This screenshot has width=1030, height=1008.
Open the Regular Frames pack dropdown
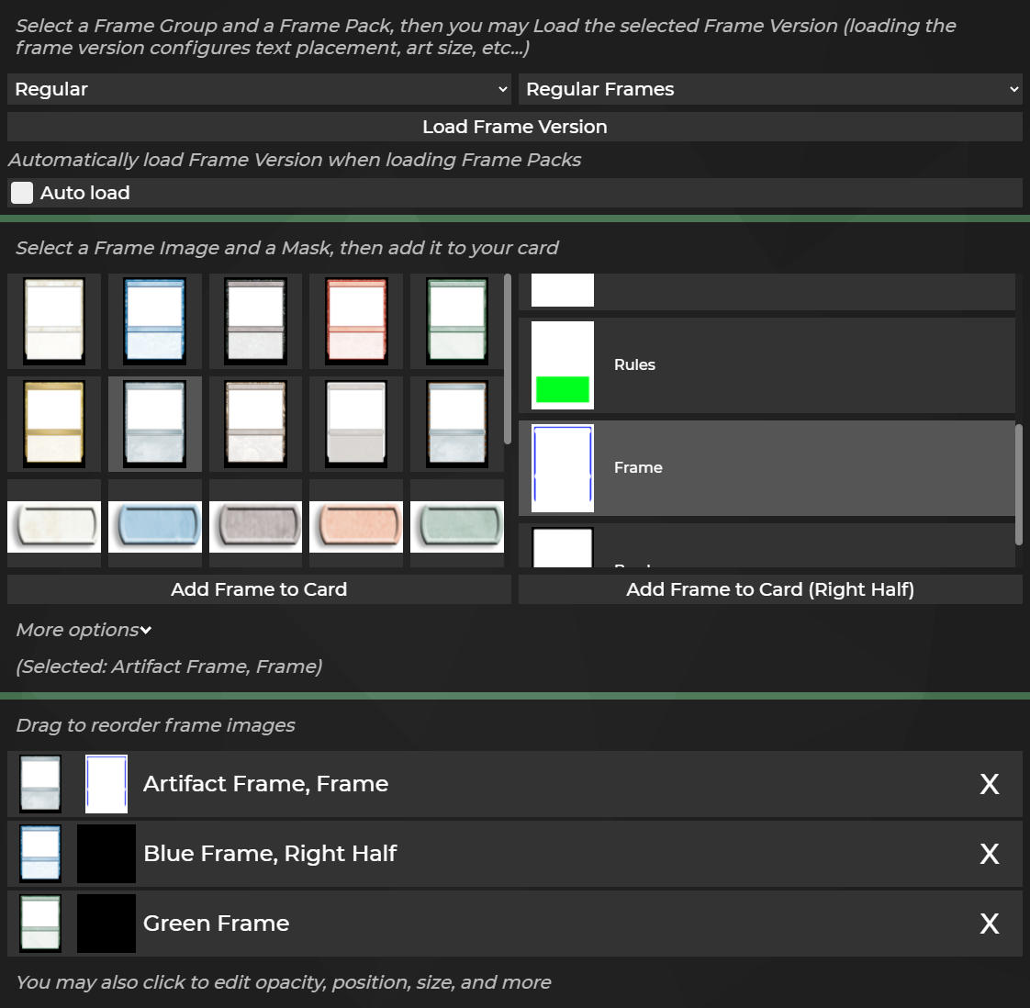pyautogui.click(x=770, y=89)
